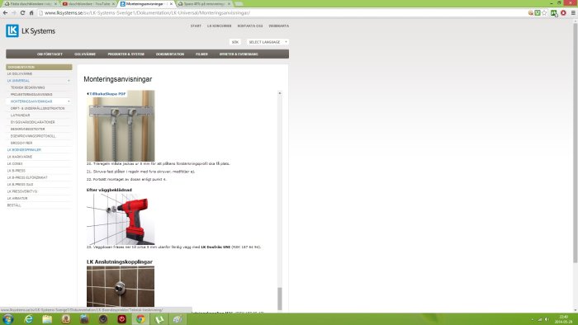Click the browser page vertical scrollbar
This screenshot has height=325, width=578.
click(x=575, y=142)
